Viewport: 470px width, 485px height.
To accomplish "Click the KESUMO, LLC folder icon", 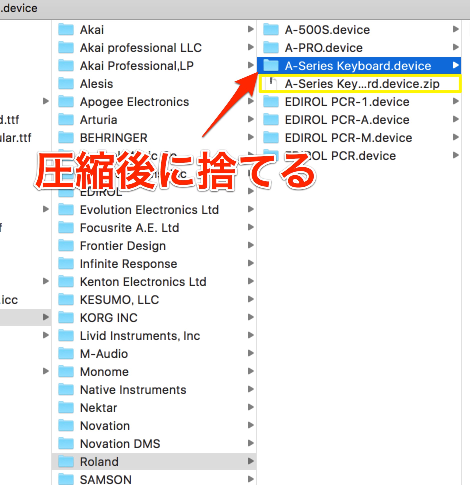I will (x=66, y=299).
